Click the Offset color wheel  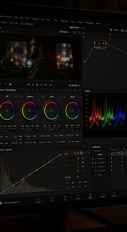(x=72, y=111)
